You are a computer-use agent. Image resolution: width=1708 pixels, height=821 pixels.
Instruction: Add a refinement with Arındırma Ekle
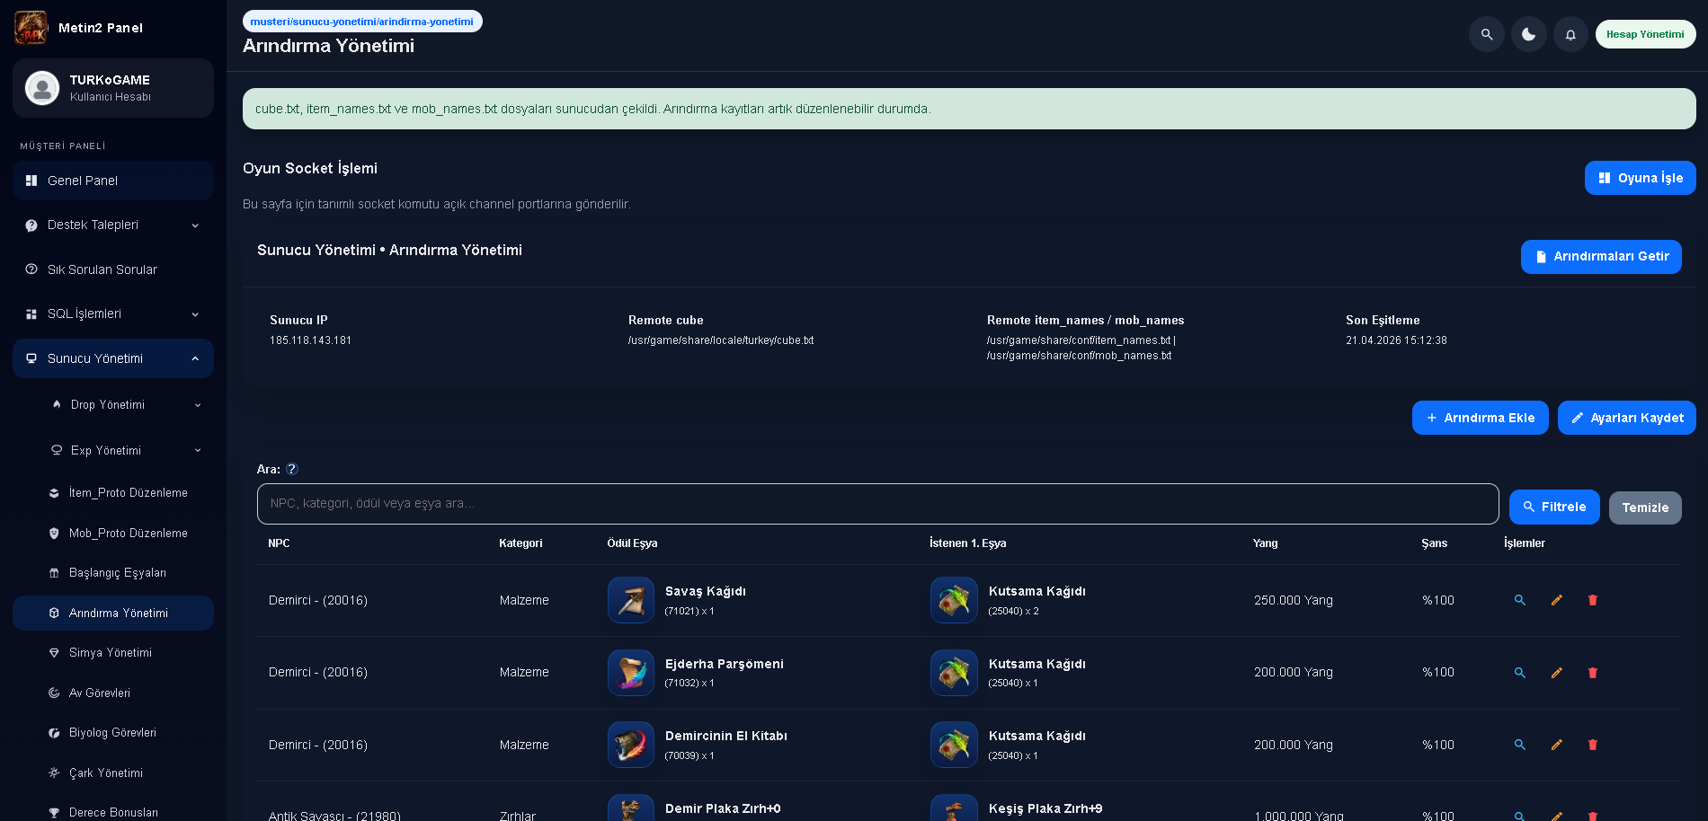pos(1481,418)
